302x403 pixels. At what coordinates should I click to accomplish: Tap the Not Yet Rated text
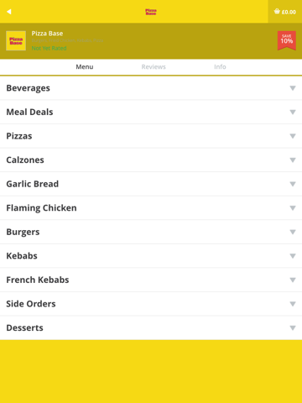[x=49, y=48]
